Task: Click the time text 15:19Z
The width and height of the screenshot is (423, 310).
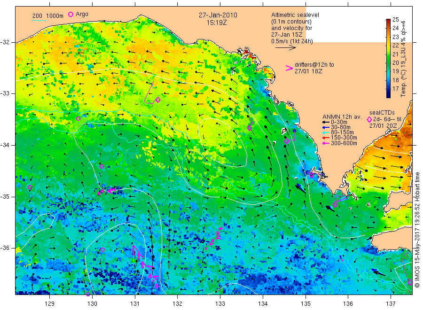Action: (217, 23)
